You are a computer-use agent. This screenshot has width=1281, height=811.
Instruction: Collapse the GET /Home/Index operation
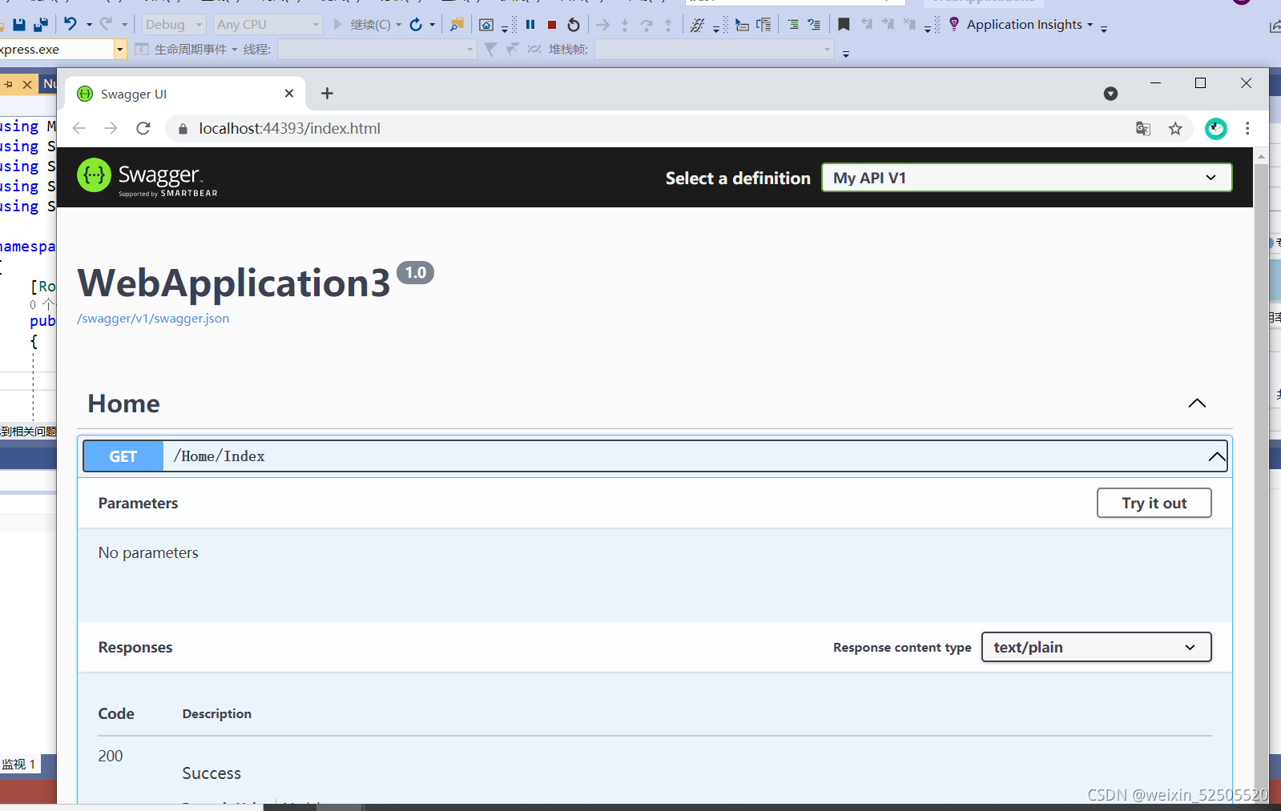(1217, 456)
